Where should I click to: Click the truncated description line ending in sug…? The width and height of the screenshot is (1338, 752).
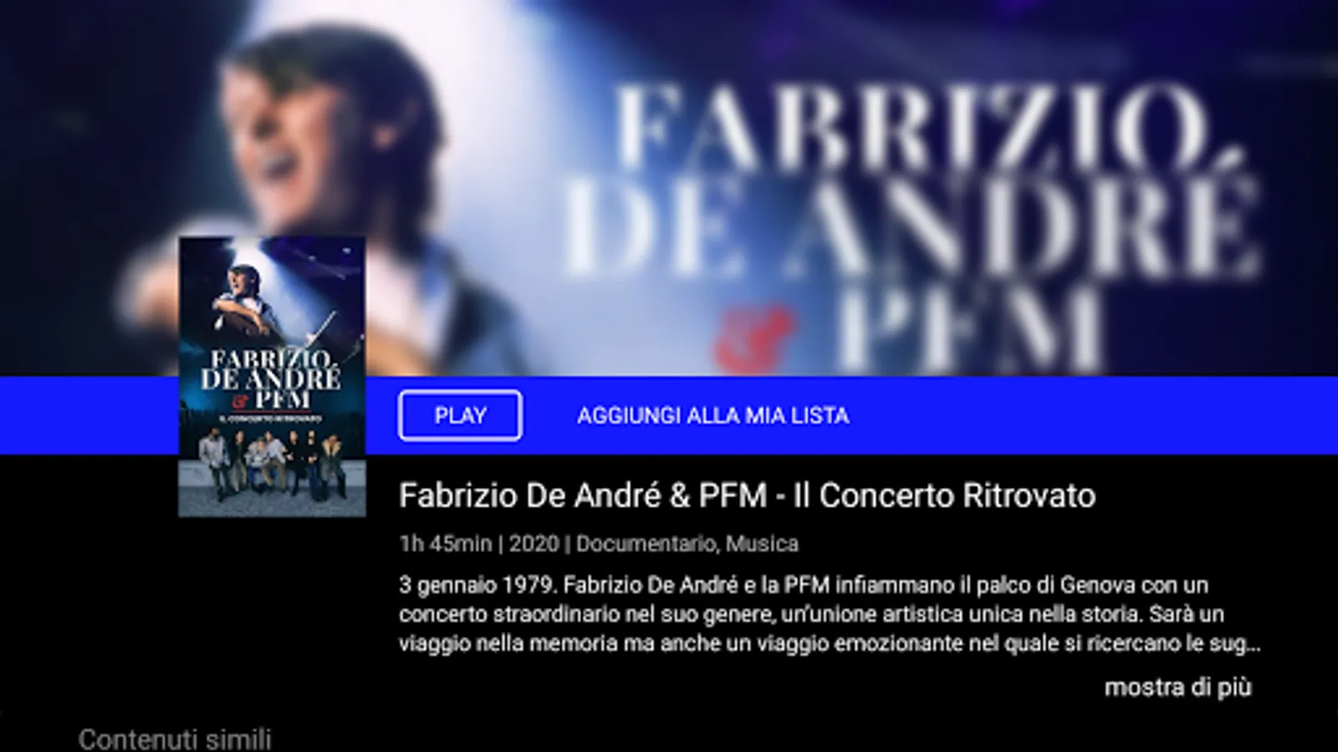point(830,643)
